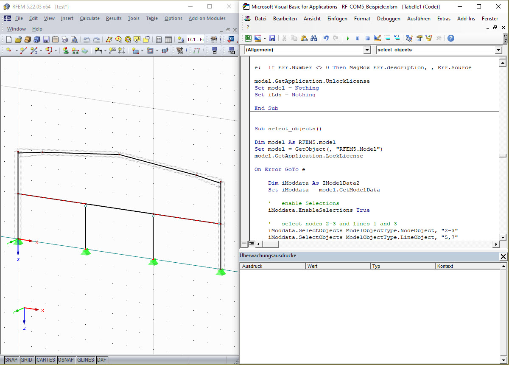509x365 pixels.
Task: Click the Find binoculars icon
Action: tap(314, 38)
